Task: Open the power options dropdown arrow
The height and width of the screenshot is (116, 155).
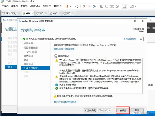Action: [x=70, y=6]
